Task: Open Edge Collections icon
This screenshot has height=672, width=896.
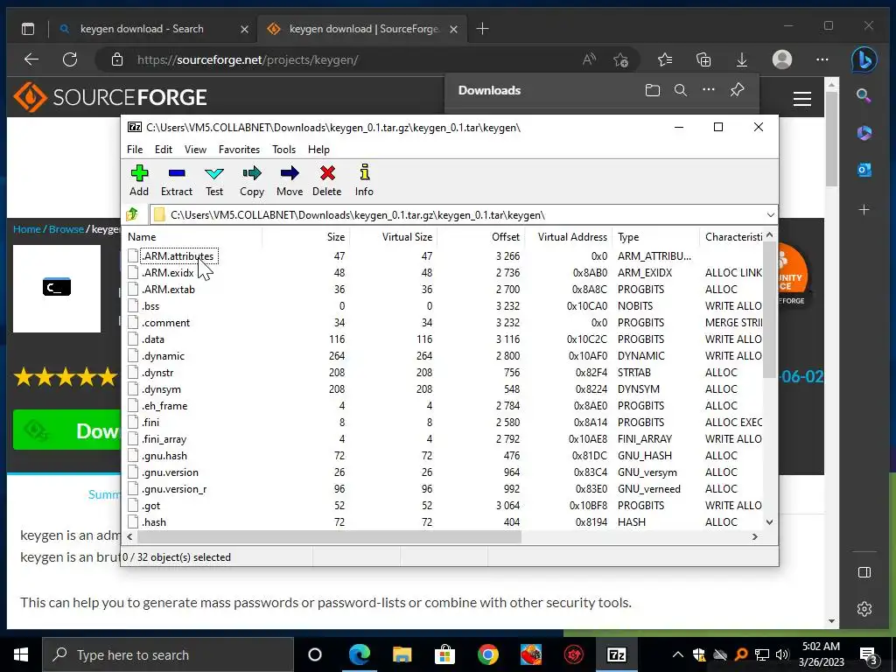Action: point(703,59)
